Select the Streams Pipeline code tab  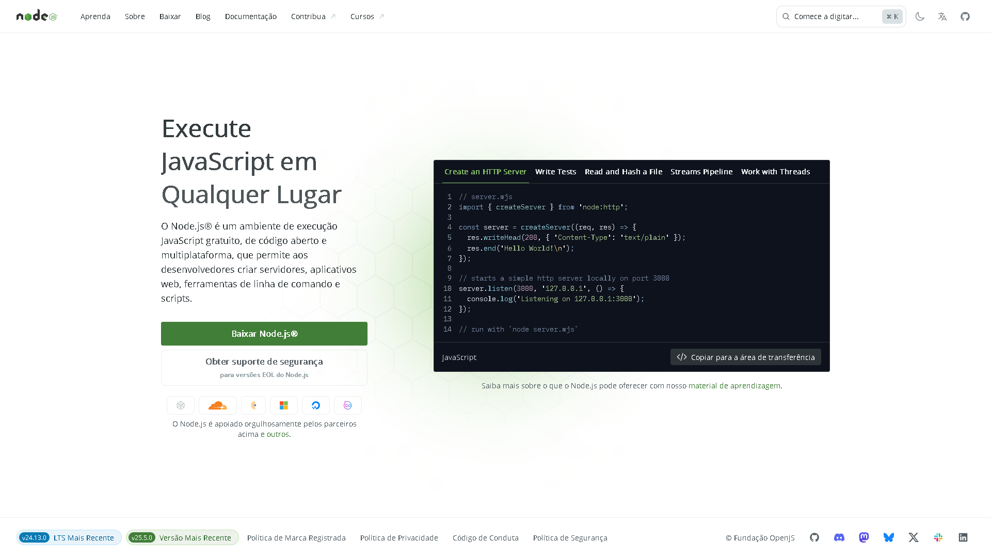click(x=701, y=172)
